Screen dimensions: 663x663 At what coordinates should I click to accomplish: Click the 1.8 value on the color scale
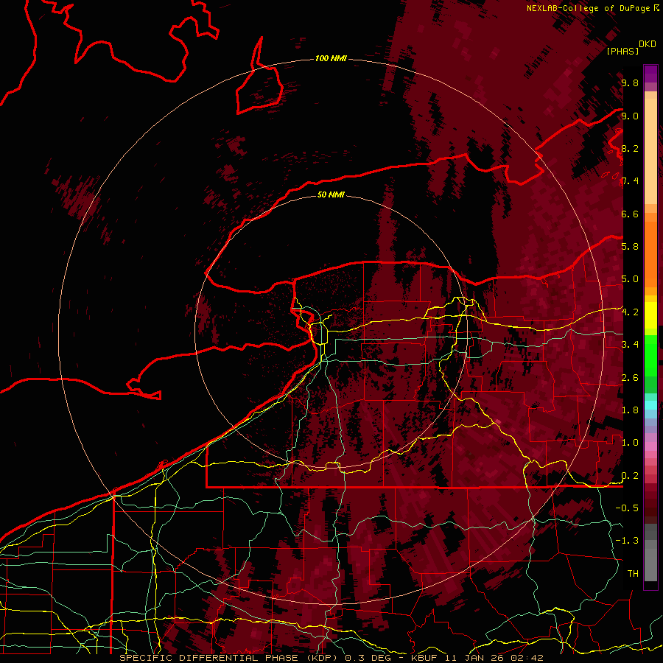630,410
